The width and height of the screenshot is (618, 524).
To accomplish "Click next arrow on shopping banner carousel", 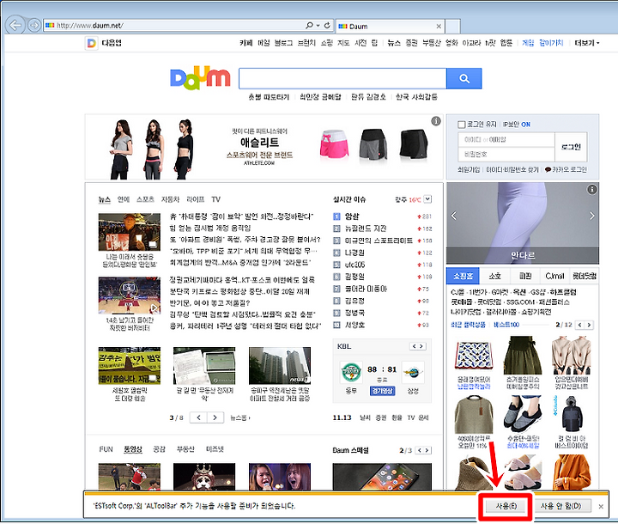I will click(591, 216).
